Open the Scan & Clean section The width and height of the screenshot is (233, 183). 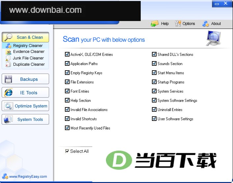(x=25, y=37)
